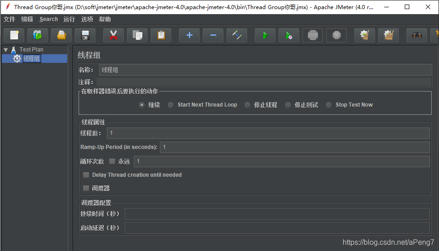Open the 运行 menu

pyautogui.click(x=69, y=19)
